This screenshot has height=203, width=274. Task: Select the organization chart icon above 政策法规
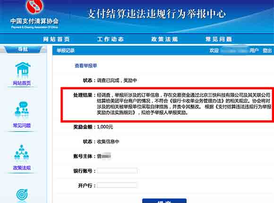tap(21, 152)
